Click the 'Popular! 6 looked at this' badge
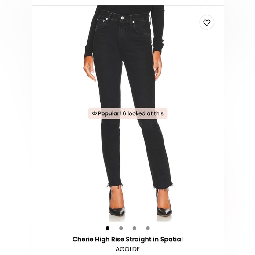 click(127, 113)
